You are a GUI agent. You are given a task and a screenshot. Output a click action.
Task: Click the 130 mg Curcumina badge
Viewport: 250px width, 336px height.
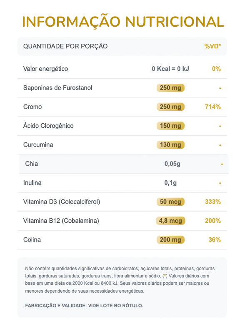click(x=170, y=145)
